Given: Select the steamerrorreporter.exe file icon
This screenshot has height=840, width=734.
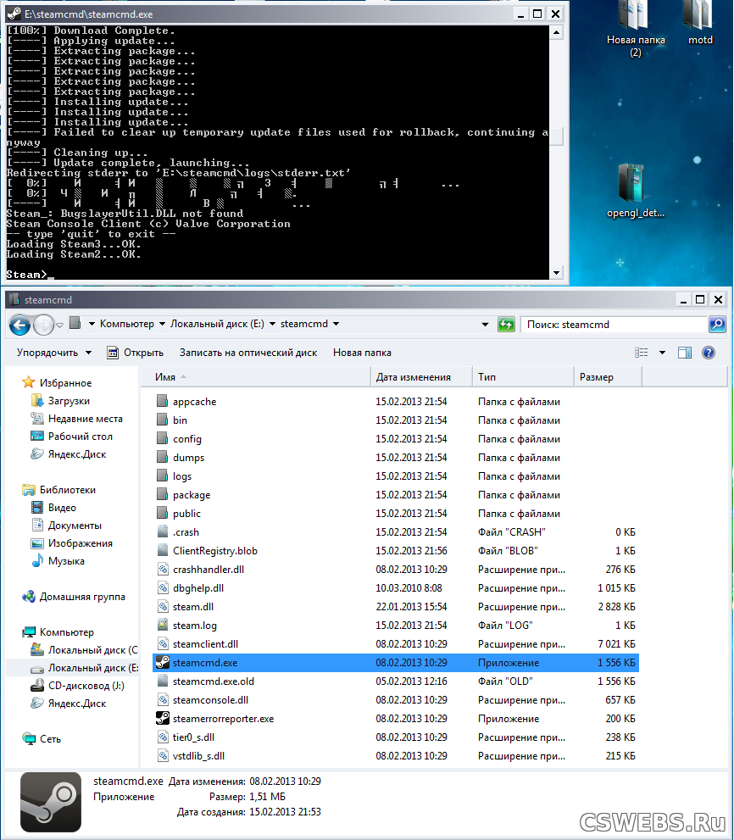Looking at the screenshot, I should 164,719.
